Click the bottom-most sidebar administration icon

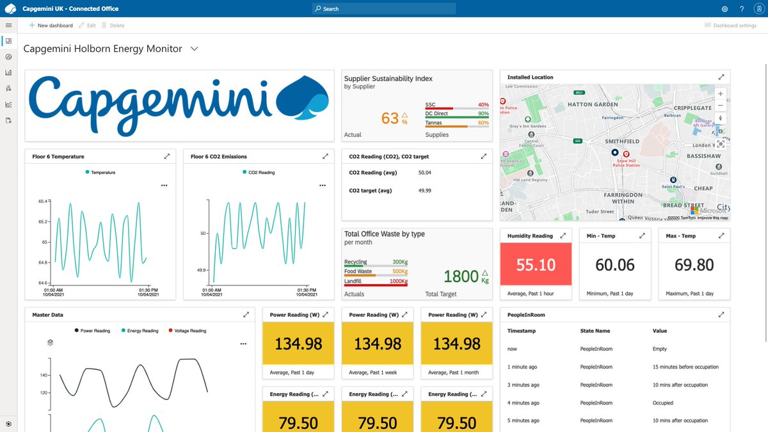click(8, 424)
